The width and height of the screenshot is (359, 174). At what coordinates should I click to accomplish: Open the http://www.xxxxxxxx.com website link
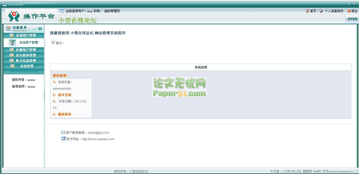98,139
